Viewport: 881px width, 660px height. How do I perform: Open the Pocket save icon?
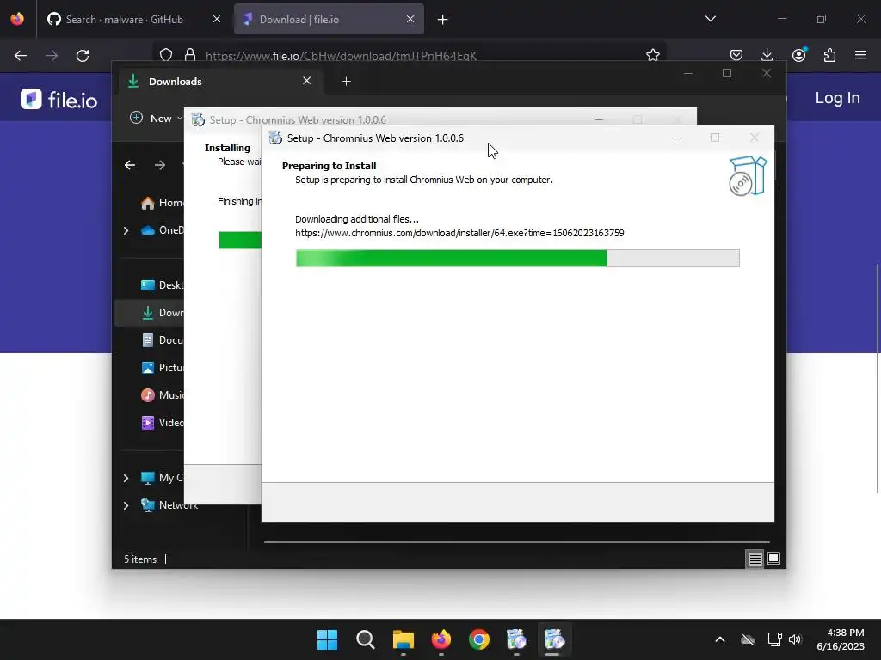(x=736, y=55)
